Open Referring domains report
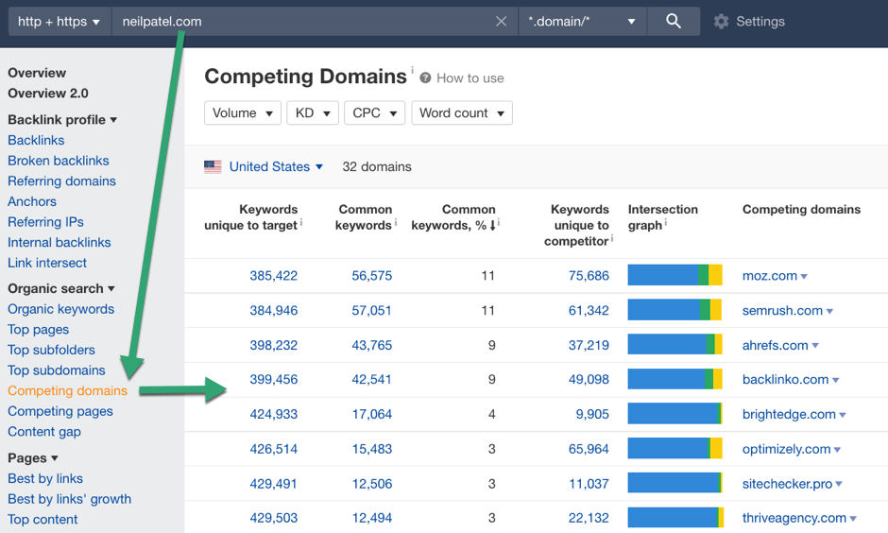Image resolution: width=888 pixels, height=533 pixels. [61, 181]
